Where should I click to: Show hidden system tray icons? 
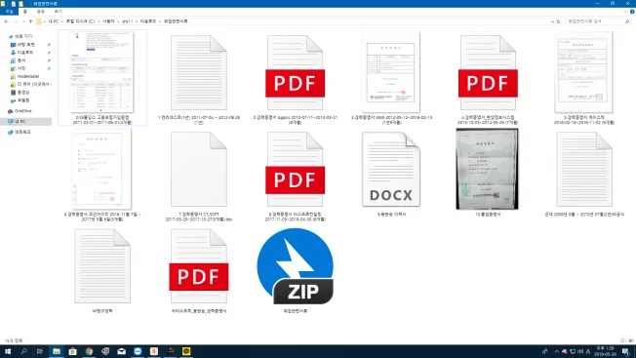tap(556, 351)
